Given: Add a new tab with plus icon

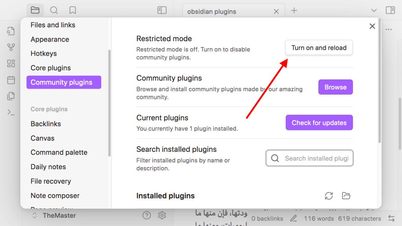Looking at the screenshot, I should pos(294,11).
